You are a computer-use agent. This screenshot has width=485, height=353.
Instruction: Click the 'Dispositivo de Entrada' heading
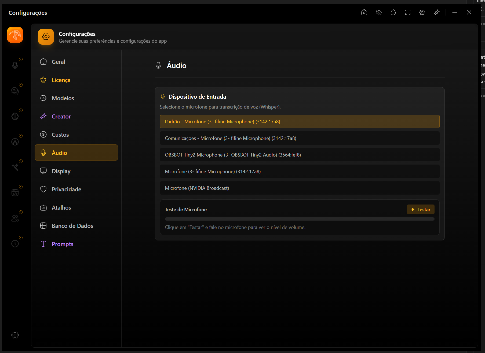[197, 96]
